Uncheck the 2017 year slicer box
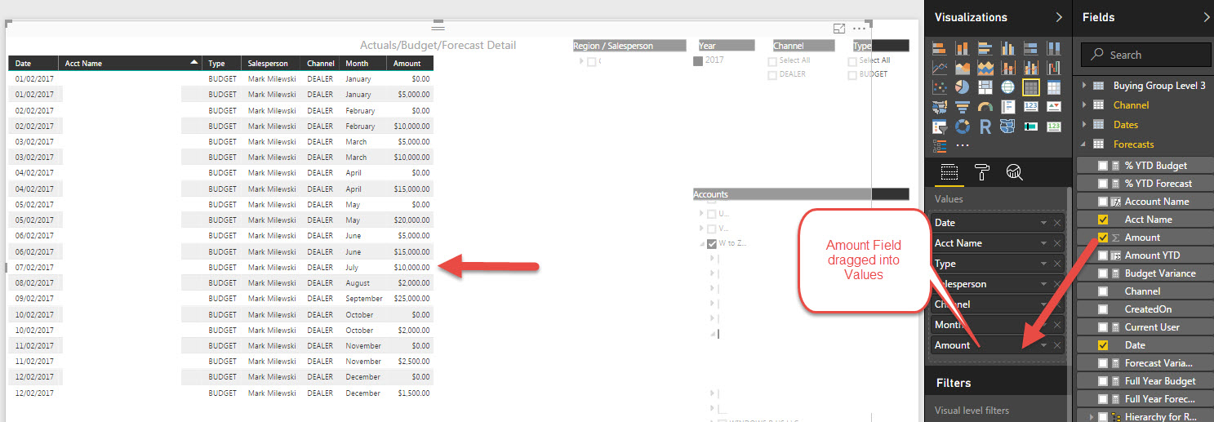This screenshot has width=1214, height=422. (697, 60)
